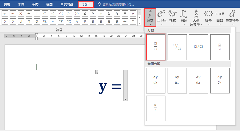
Task: Click the 告诉我您想要做什么 search box
Action: click(116, 4)
